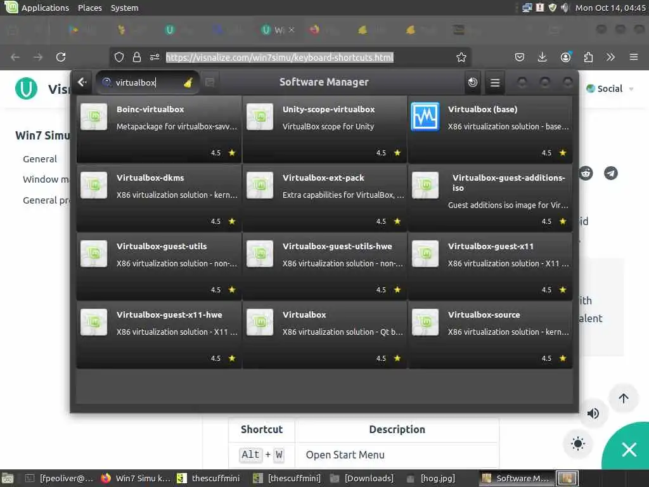The width and height of the screenshot is (649, 487).
Task: Expand the Social dropdown on webpage
Action: tap(610, 89)
